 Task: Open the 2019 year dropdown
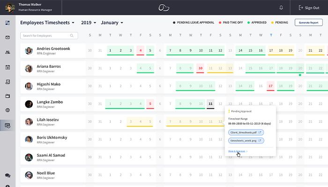point(89,22)
